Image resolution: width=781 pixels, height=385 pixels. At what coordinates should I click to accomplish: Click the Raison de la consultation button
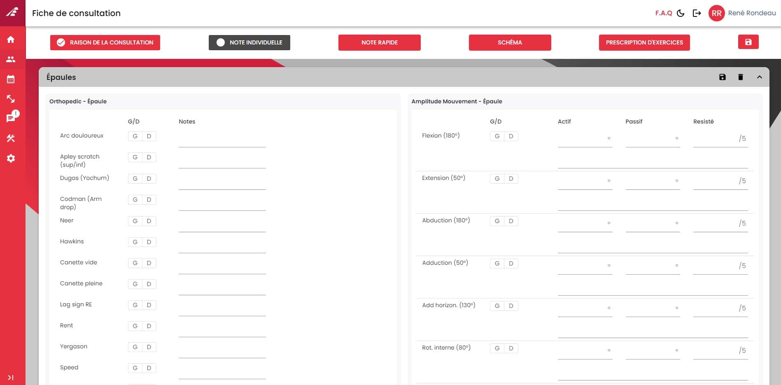pos(105,42)
